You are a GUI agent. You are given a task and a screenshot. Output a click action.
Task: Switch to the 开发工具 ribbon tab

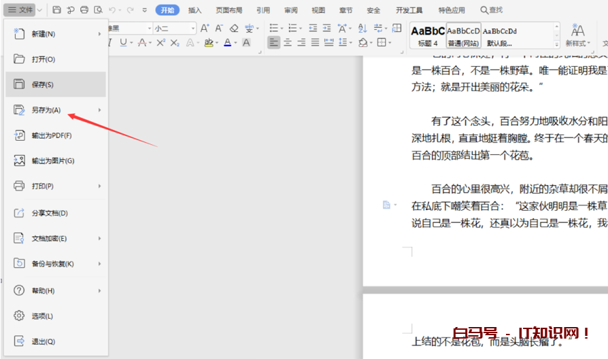click(x=409, y=10)
